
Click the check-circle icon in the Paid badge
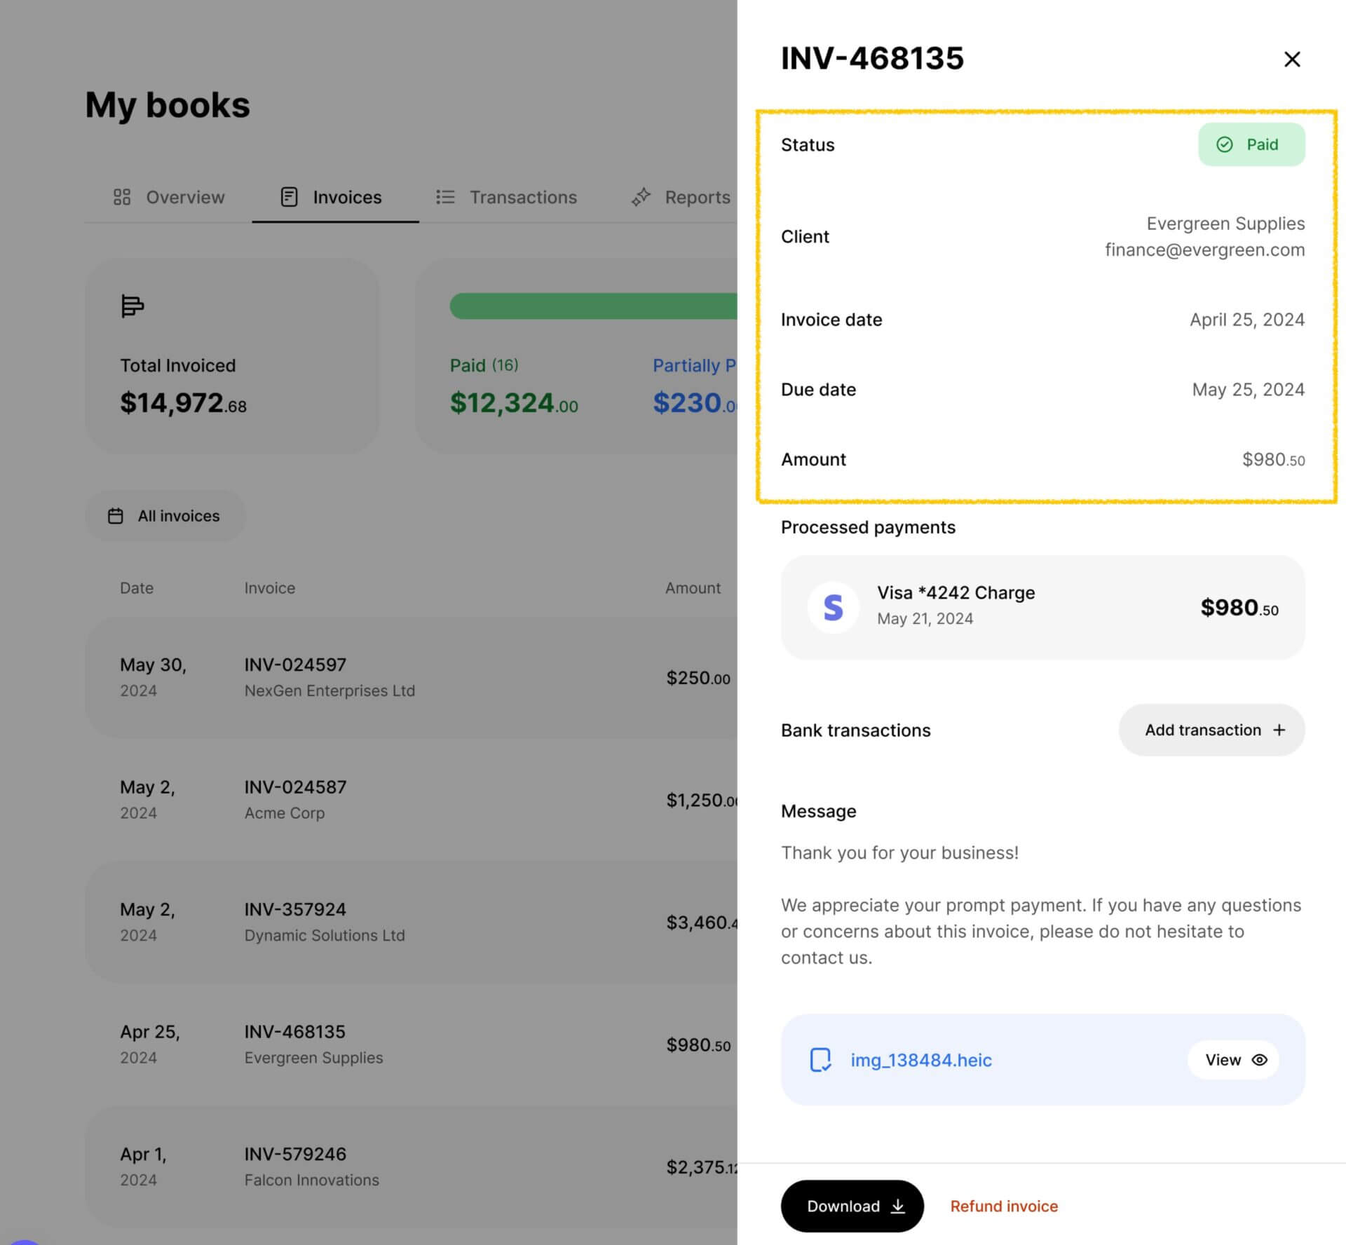tap(1224, 144)
